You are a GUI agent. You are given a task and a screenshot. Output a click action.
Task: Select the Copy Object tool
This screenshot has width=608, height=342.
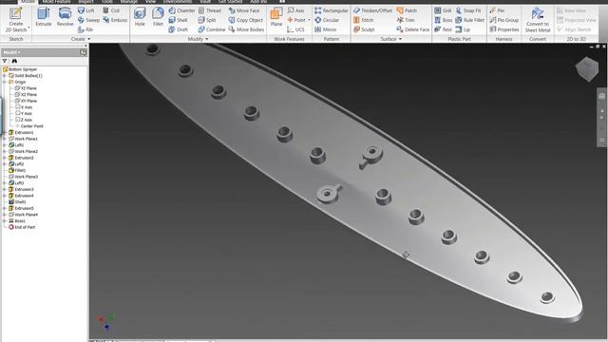[246, 20]
